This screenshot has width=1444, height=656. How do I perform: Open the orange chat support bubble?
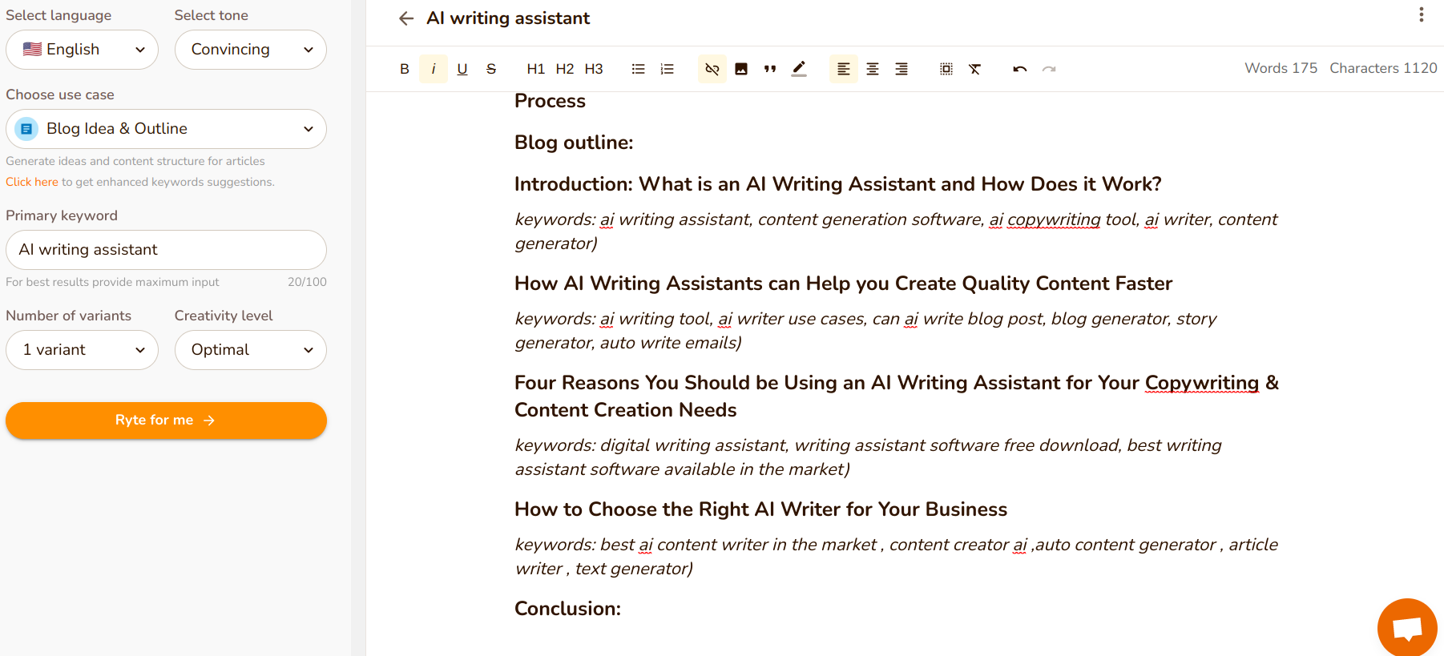[x=1407, y=627]
